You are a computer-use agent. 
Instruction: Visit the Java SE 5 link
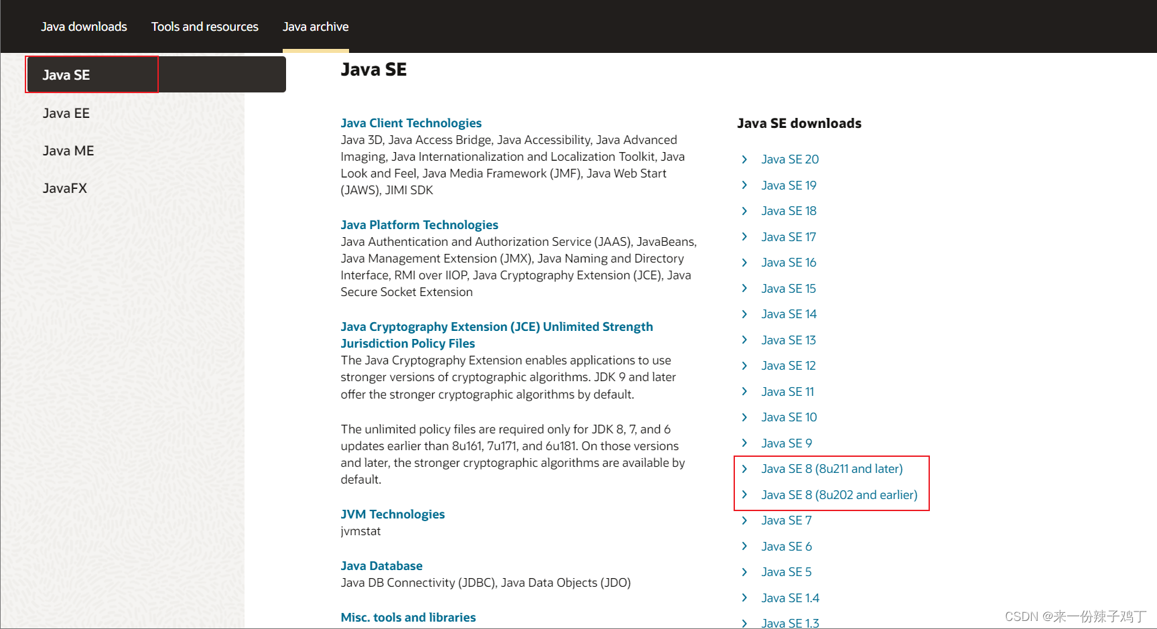click(787, 572)
